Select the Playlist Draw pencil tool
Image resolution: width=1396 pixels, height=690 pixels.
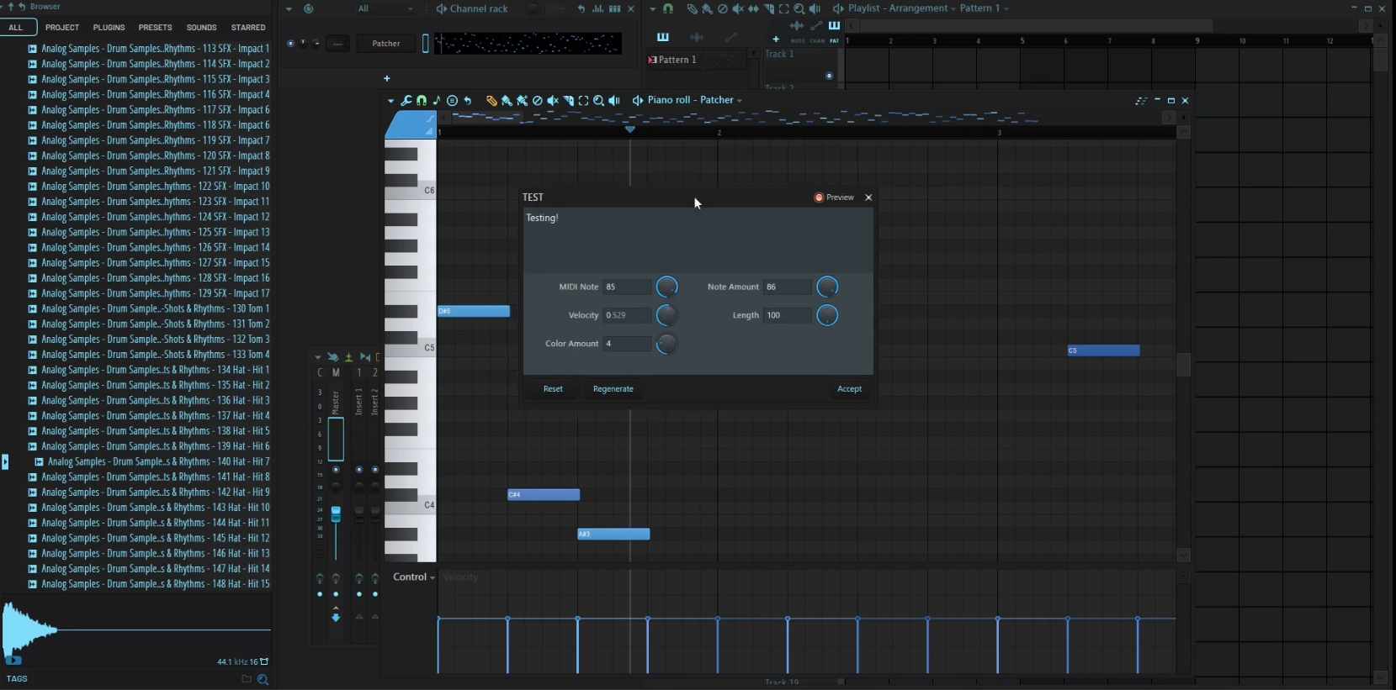click(692, 9)
